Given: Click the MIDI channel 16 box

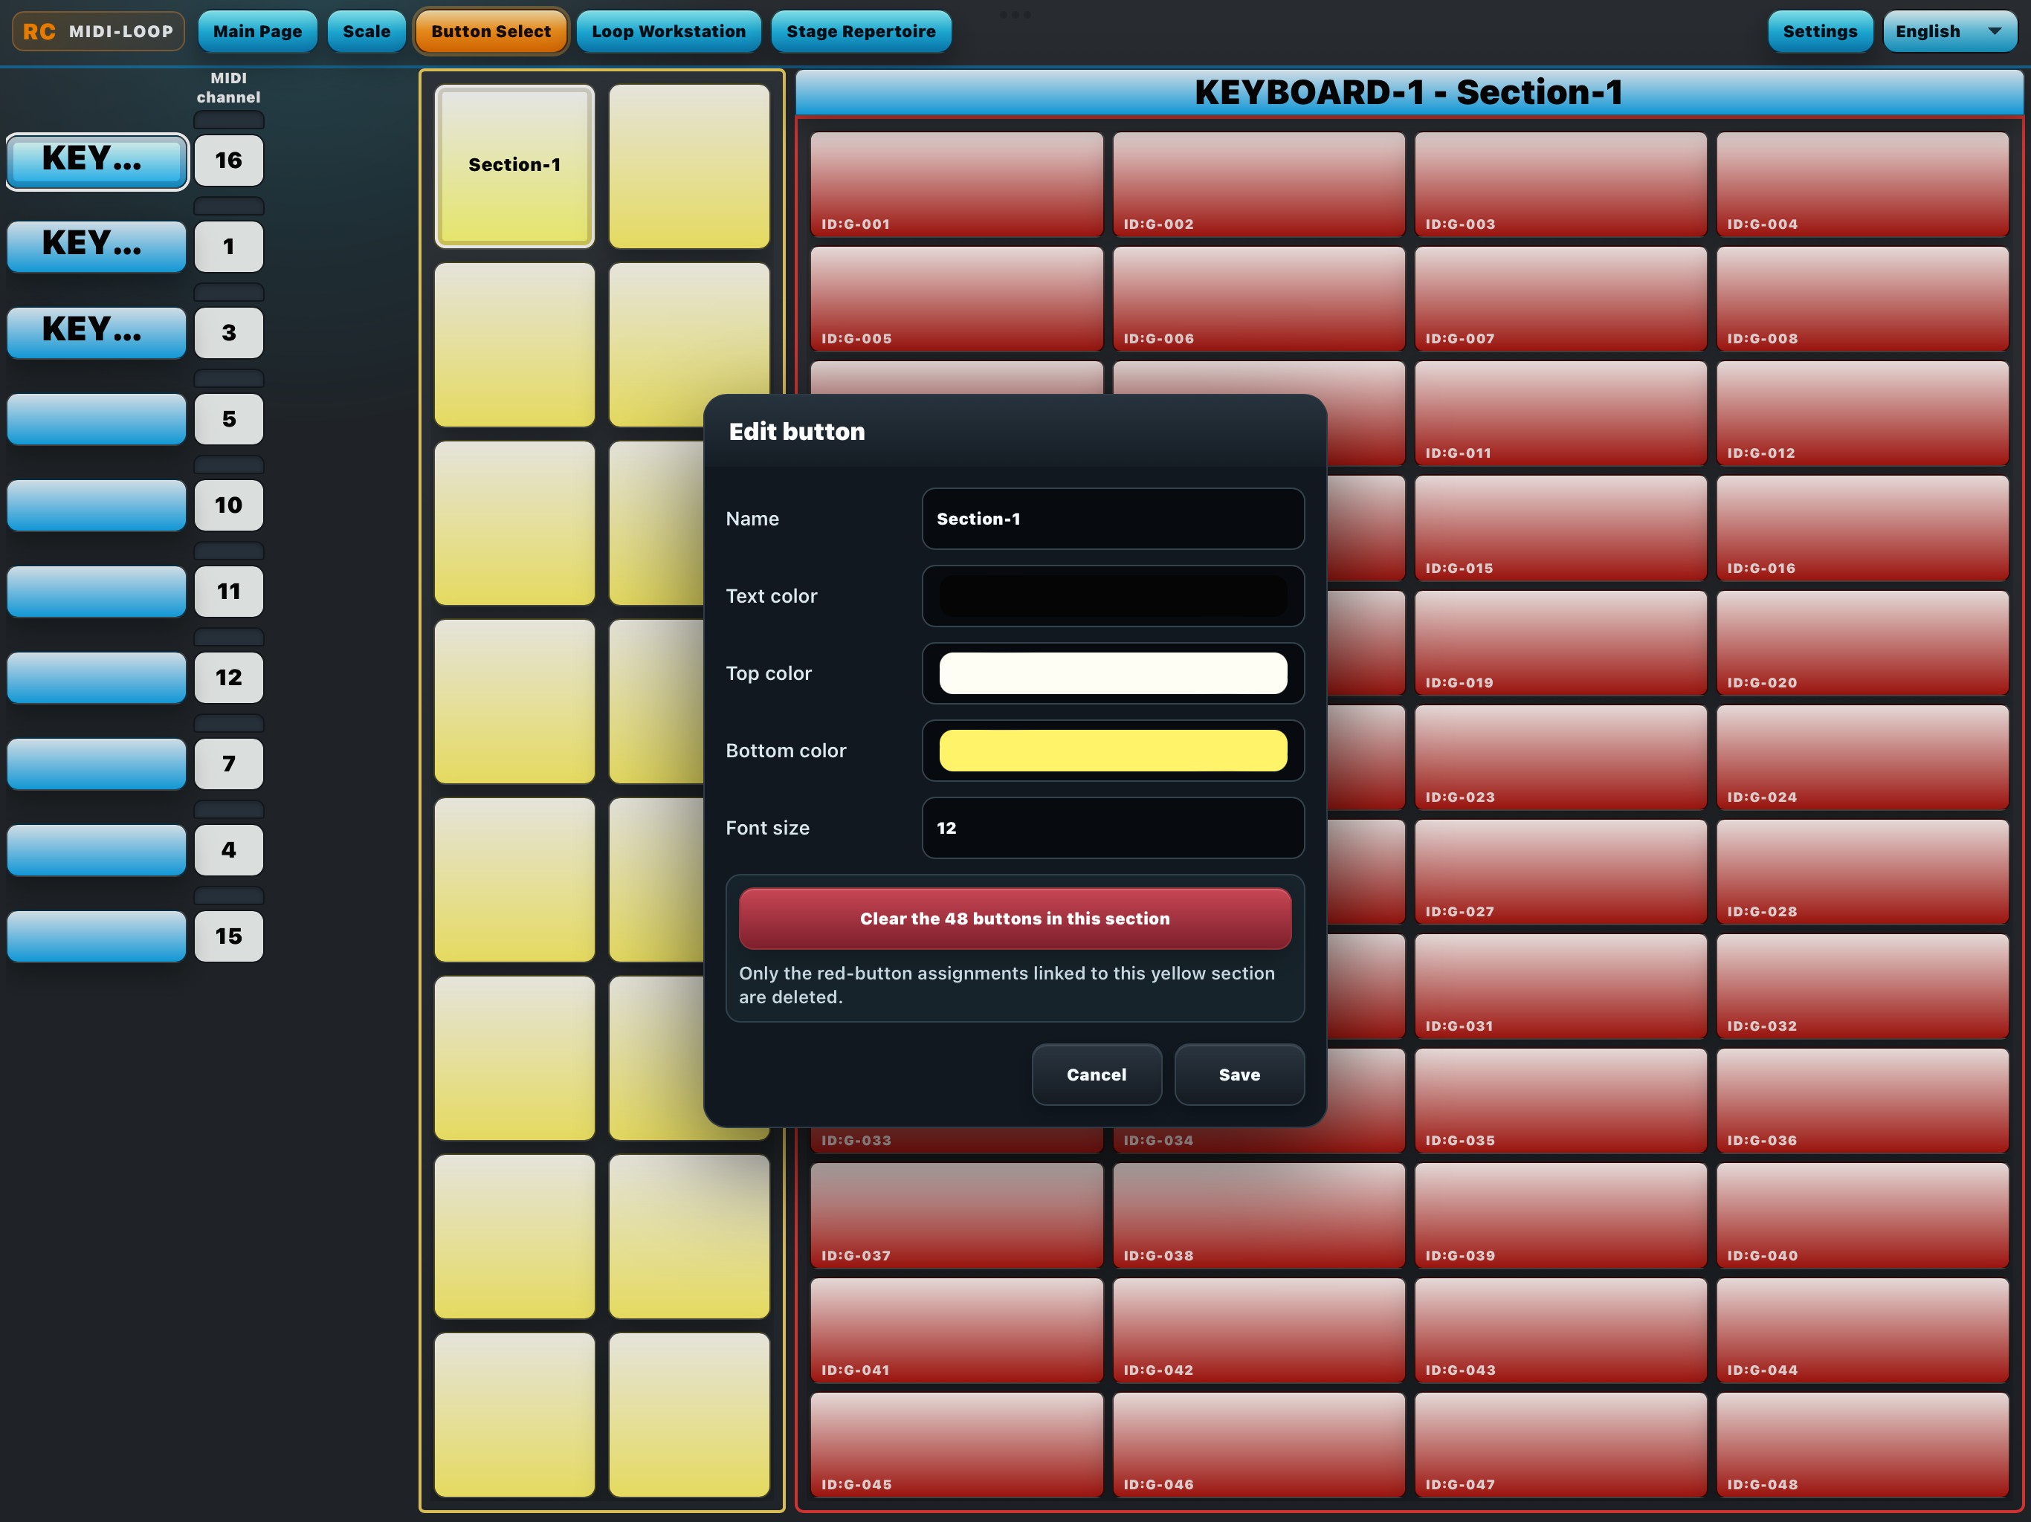Looking at the screenshot, I should click(229, 161).
